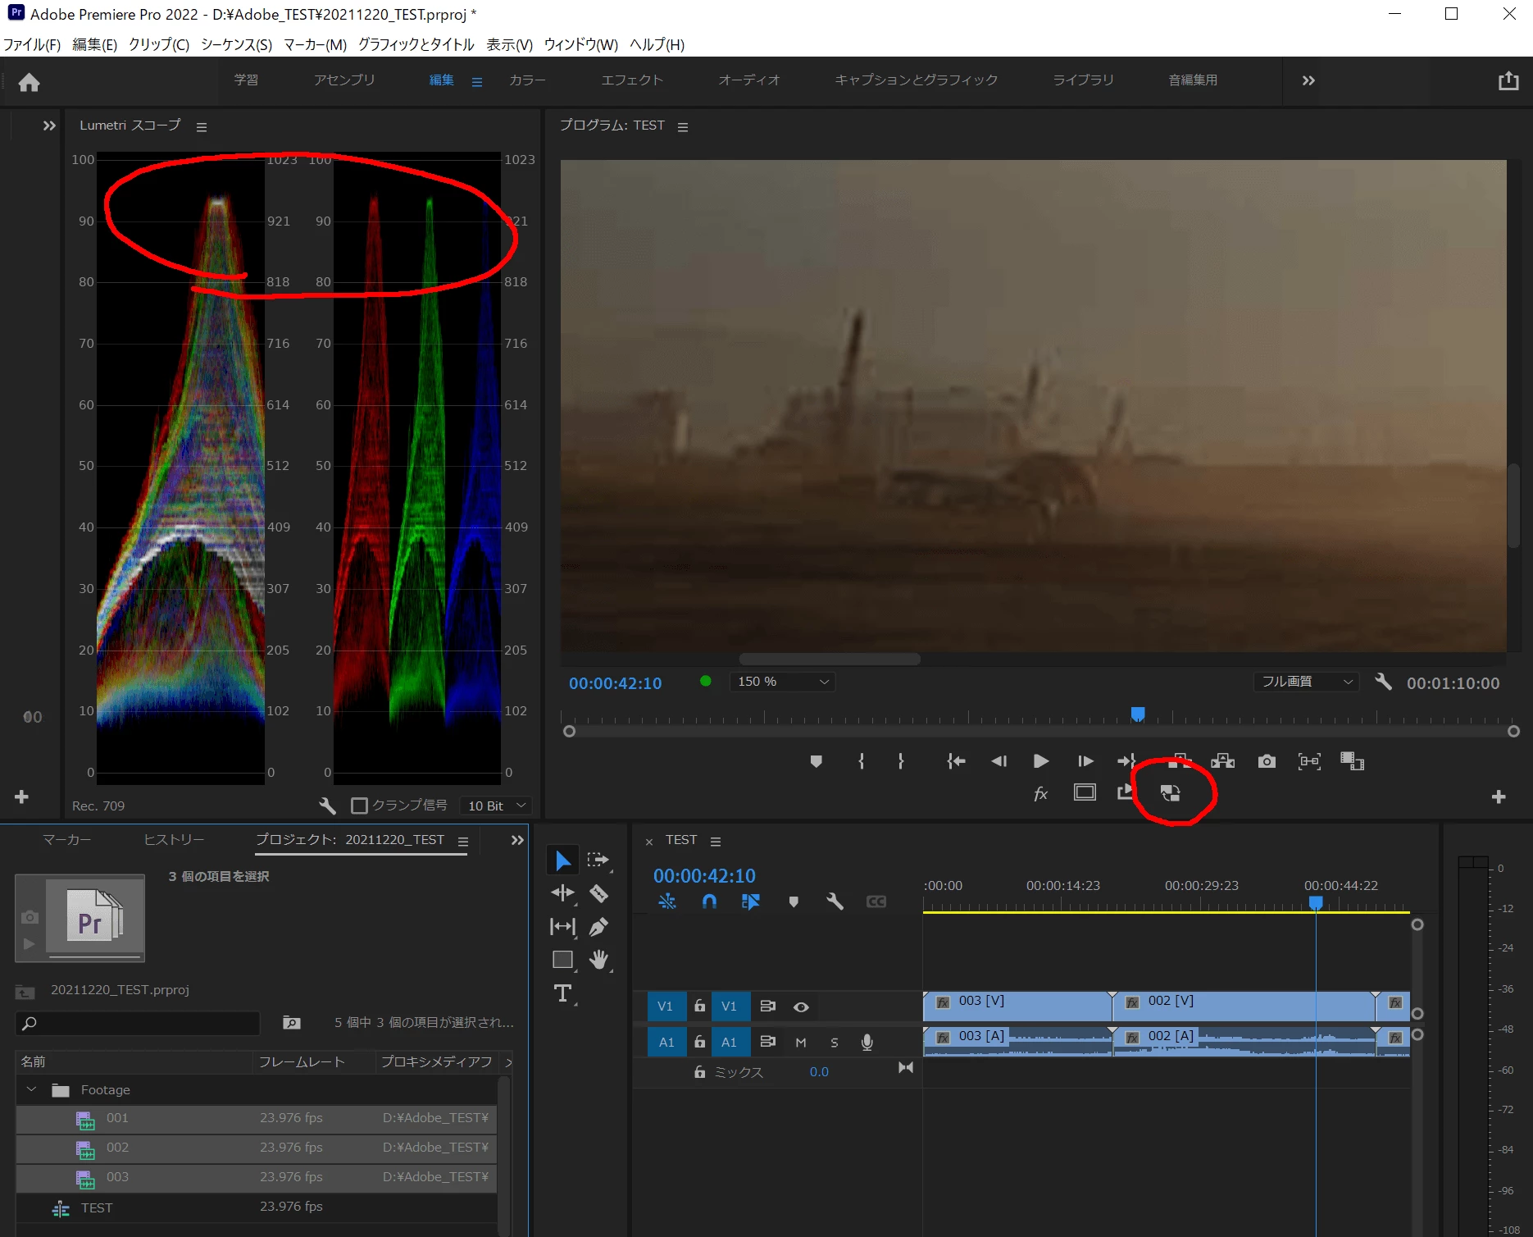Select the Razor tool
Image resolution: width=1533 pixels, height=1237 pixels.
(598, 893)
